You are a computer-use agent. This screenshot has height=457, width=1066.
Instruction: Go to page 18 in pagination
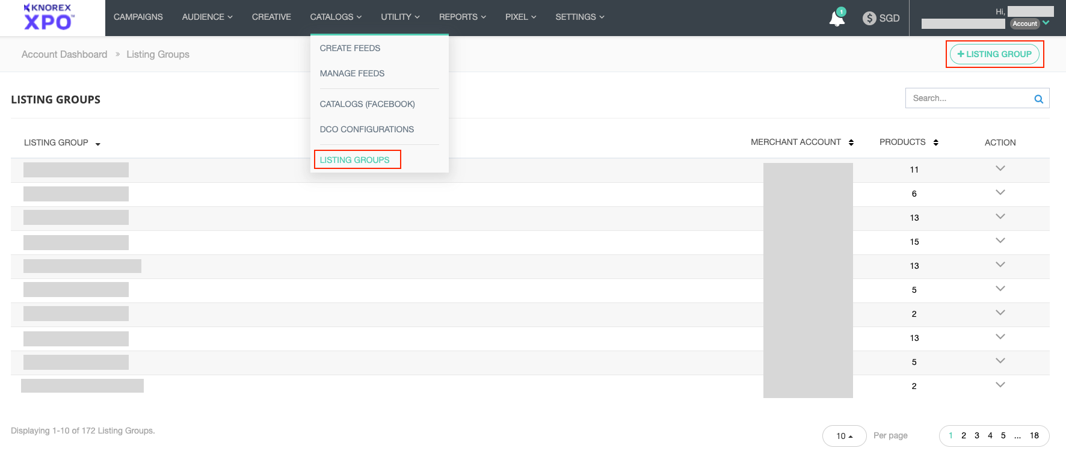1034,435
